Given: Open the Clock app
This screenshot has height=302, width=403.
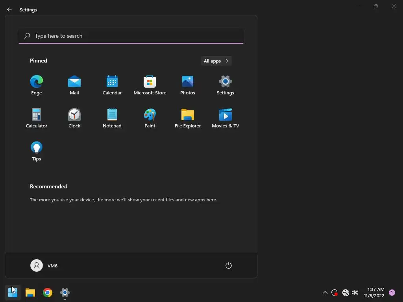Looking at the screenshot, I should click(x=74, y=118).
